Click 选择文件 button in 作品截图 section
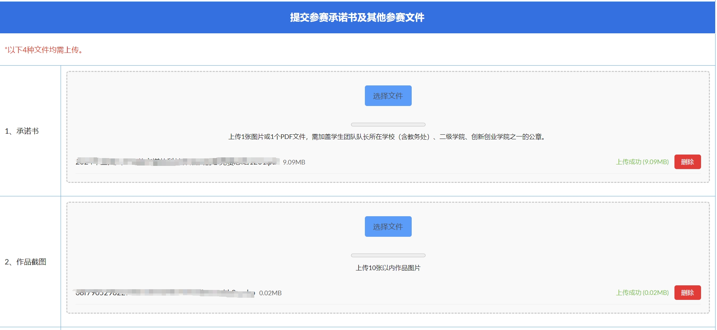Screen dimensions: 717x330 point(388,226)
